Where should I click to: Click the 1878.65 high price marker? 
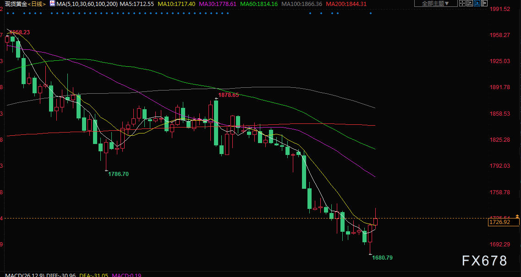click(x=229, y=95)
